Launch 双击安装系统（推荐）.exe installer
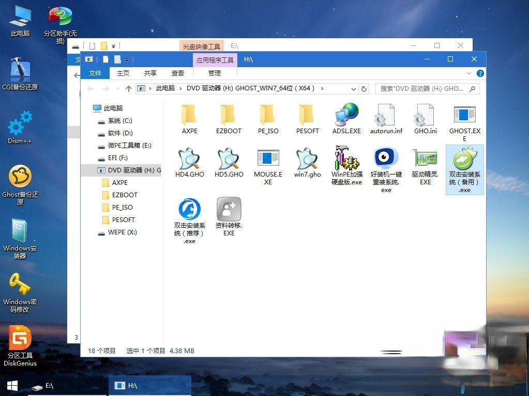529x396 pixels. click(189, 217)
